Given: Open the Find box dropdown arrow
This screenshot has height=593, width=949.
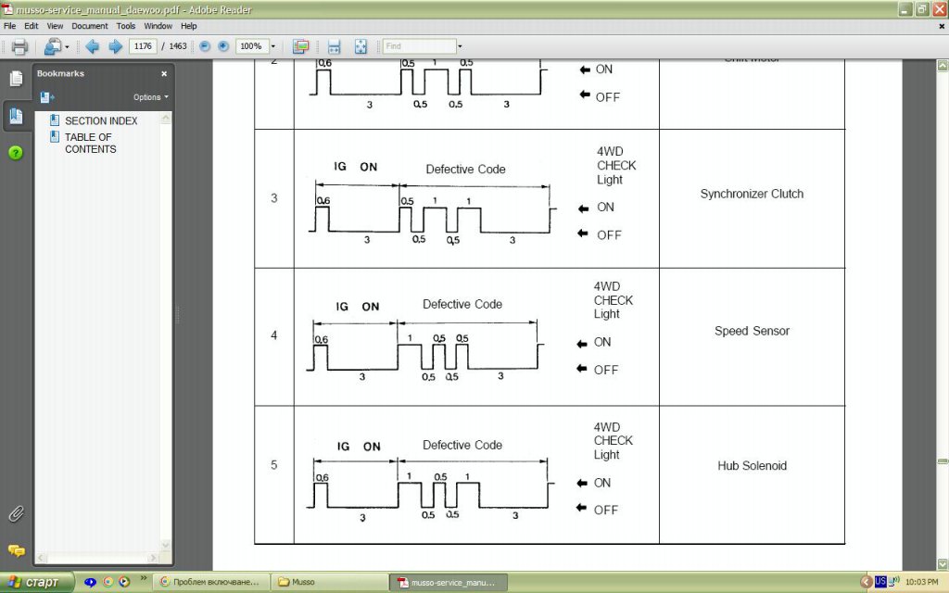Looking at the screenshot, I should 460,46.
